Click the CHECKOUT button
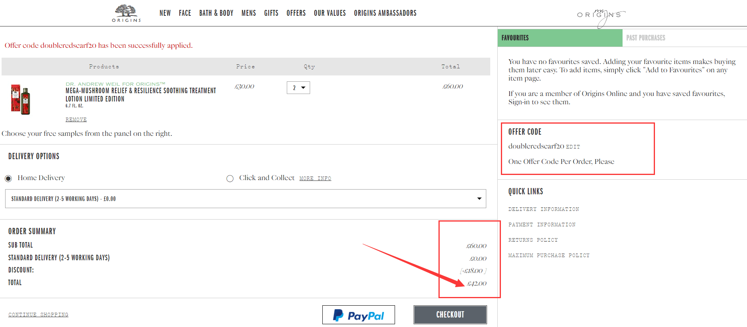This screenshot has width=747, height=327. 450,315
